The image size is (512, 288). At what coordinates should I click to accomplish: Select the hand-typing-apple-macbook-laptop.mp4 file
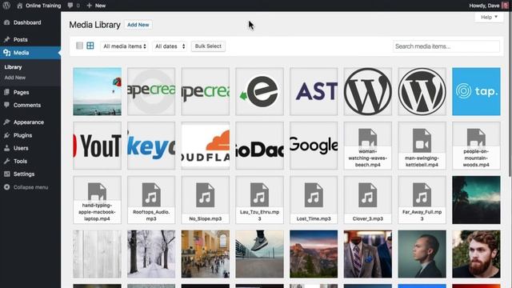(98, 200)
